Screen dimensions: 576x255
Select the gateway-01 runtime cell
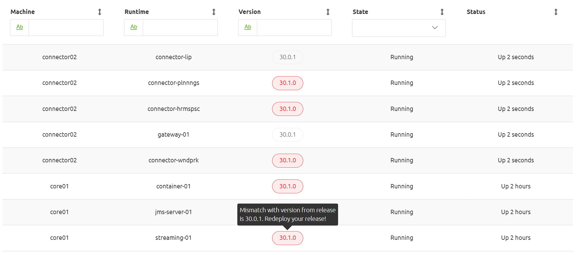coord(174,134)
